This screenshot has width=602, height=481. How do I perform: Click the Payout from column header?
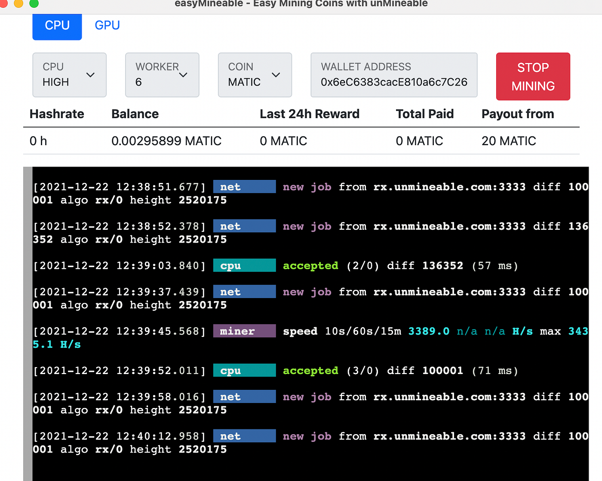(518, 114)
